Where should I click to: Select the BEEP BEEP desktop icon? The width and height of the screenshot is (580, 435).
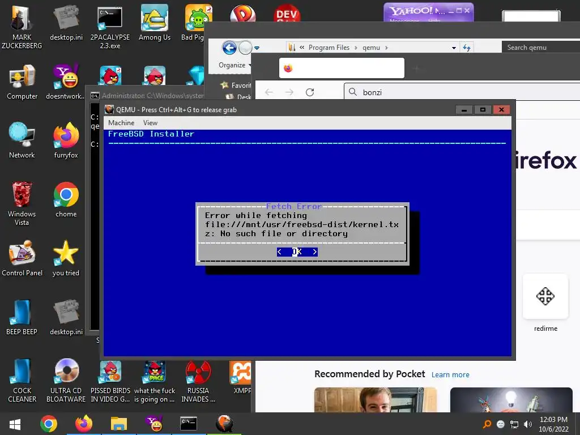[22, 317]
